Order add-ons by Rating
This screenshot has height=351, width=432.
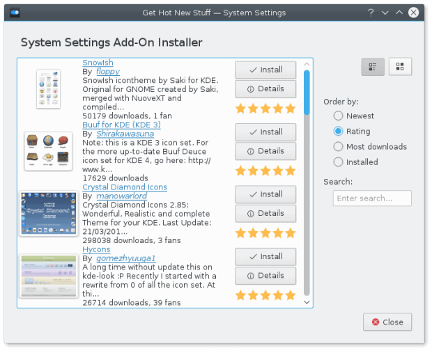pyautogui.click(x=352, y=132)
